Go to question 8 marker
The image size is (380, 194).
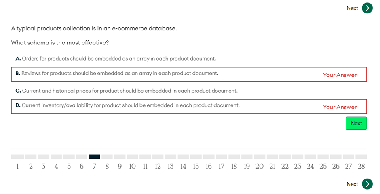[x=107, y=157]
